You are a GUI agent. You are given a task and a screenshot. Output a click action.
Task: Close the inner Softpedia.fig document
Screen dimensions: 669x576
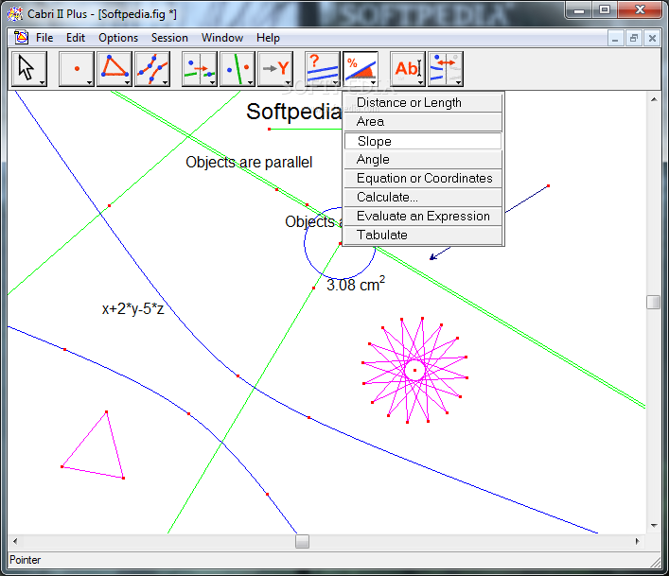coord(652,39)
